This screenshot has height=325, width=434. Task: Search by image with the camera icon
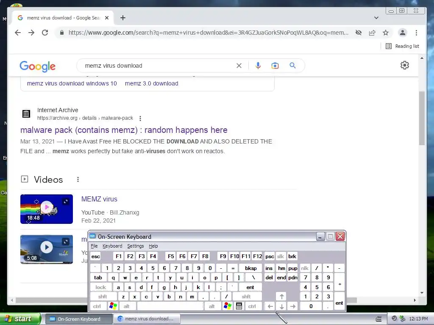[x=275, y=66]
